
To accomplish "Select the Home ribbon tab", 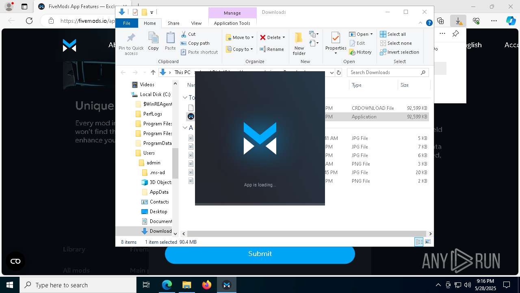I will point(149,23).
